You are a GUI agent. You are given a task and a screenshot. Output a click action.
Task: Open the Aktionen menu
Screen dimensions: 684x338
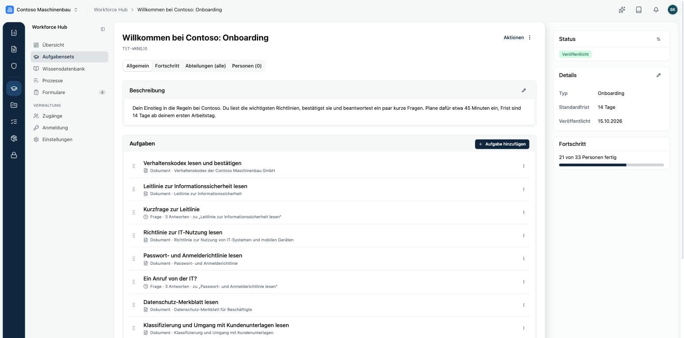518,37
